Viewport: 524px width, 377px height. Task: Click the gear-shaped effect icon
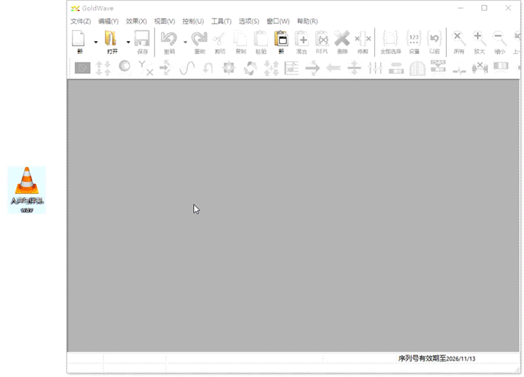pos(229,68)
